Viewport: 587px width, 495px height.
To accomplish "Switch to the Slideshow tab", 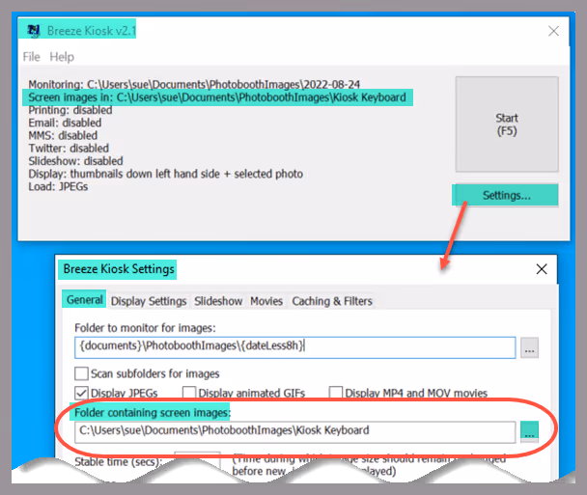I will coord(218,301).
